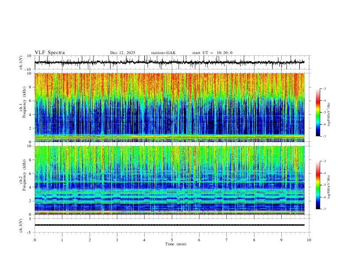Click the time-axis tick label "5"
348x269 pixels.
(172, 240)
